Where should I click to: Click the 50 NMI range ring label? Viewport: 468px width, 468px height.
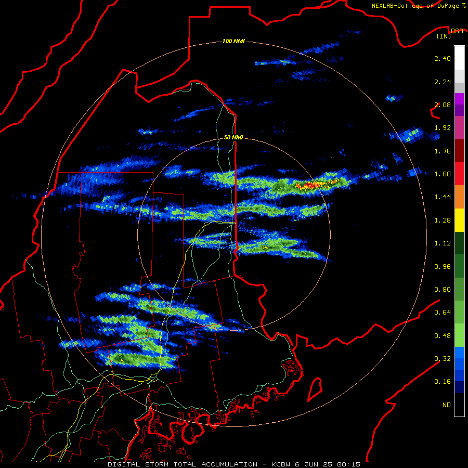coord(233,137)
